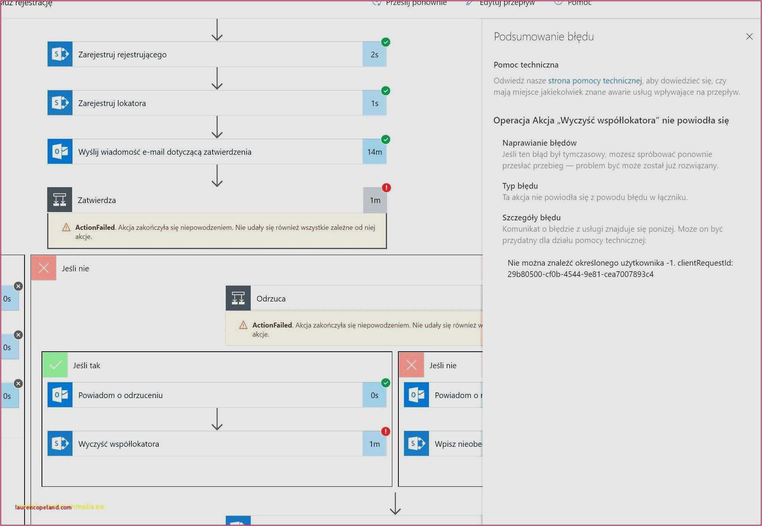This screenshot has height=526, width=762.
Task: Click SharePoint icon on Zarejestruj rejestrującego
Action: 60,54
